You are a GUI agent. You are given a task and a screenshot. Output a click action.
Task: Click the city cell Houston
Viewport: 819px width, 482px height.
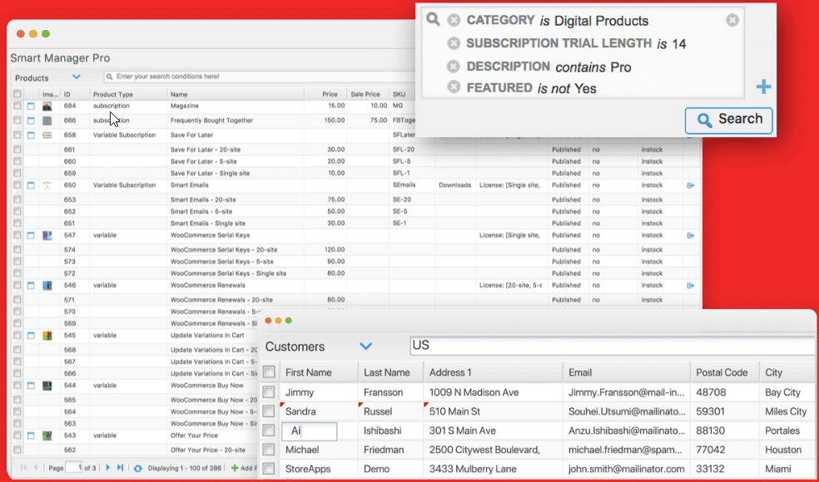[783, 450]
